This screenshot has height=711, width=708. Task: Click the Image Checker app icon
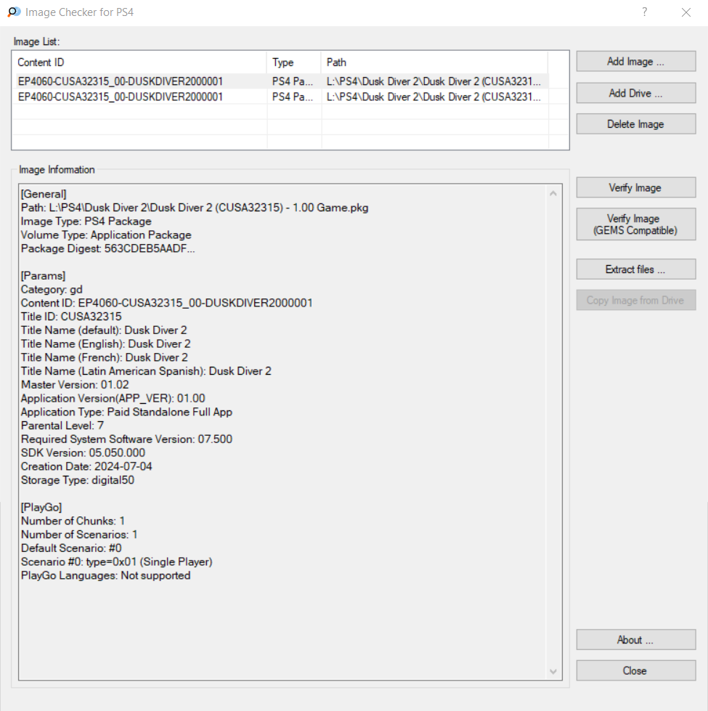[x=14, y=12]
